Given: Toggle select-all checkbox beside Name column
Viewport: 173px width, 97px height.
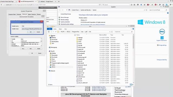Looking at the screenshot, I should click(75, 35).
